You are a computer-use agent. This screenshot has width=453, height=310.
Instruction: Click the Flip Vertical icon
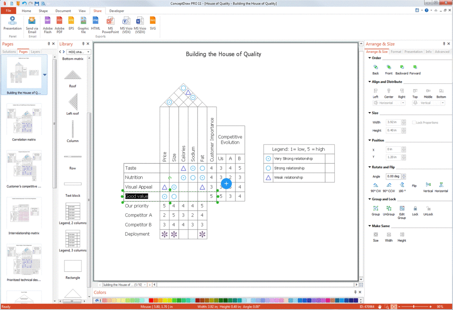(x=428, y=185)
